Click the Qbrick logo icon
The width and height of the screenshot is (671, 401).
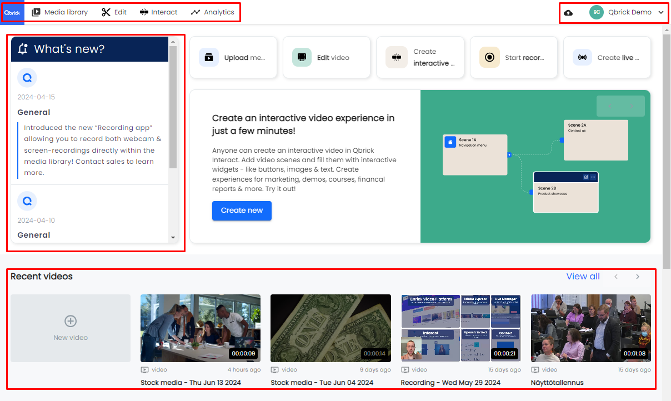[x=12, y=12]
